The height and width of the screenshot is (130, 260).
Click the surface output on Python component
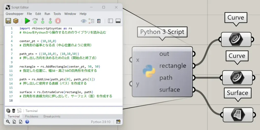click(170, 90)
